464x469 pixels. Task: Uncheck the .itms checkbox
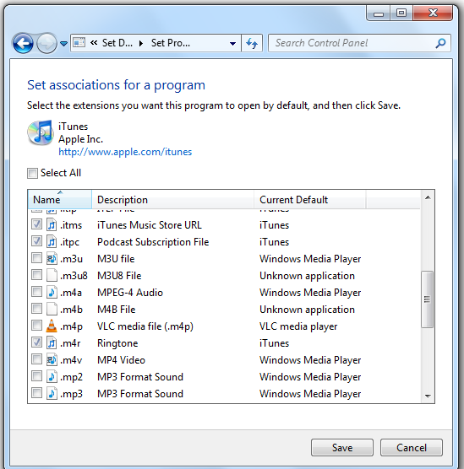pos(36,224)
